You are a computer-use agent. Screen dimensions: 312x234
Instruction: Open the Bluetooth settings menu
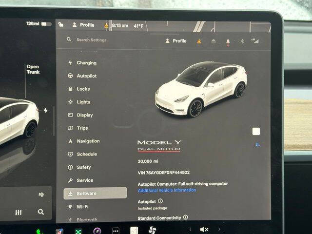coord(82,220)
